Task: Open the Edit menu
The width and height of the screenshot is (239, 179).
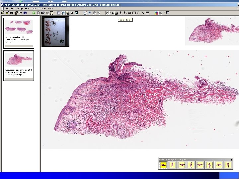Action: [x=13, y=9]
